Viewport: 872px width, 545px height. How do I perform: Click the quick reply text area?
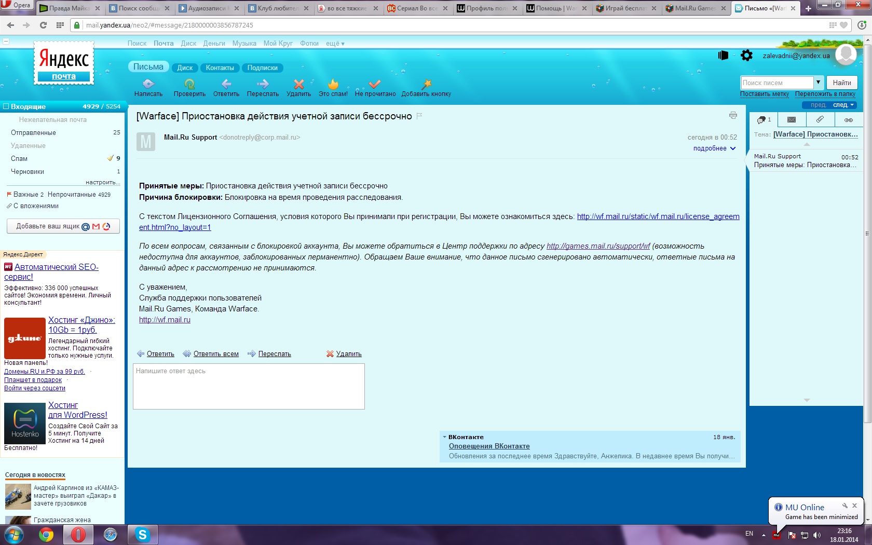tap(249, 386)
